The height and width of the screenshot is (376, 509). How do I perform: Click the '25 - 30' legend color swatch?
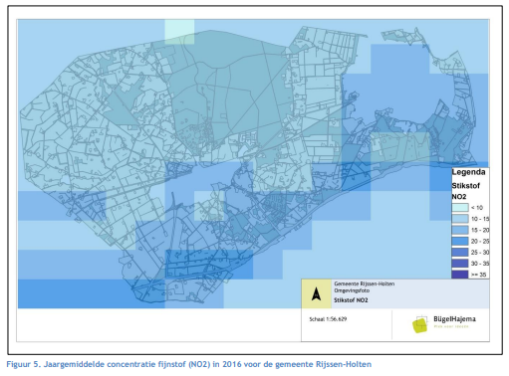coord(460,253)
